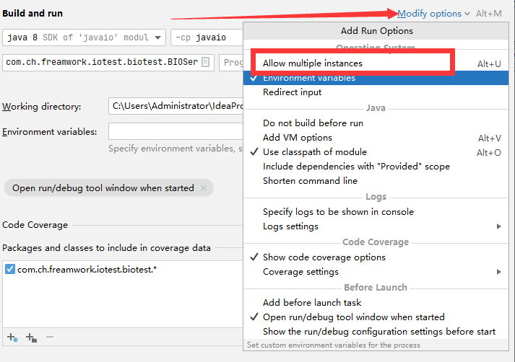Toggle 'Show code coverage options' menu item
This screenshot has width=515, height=362.
[324, 257]
